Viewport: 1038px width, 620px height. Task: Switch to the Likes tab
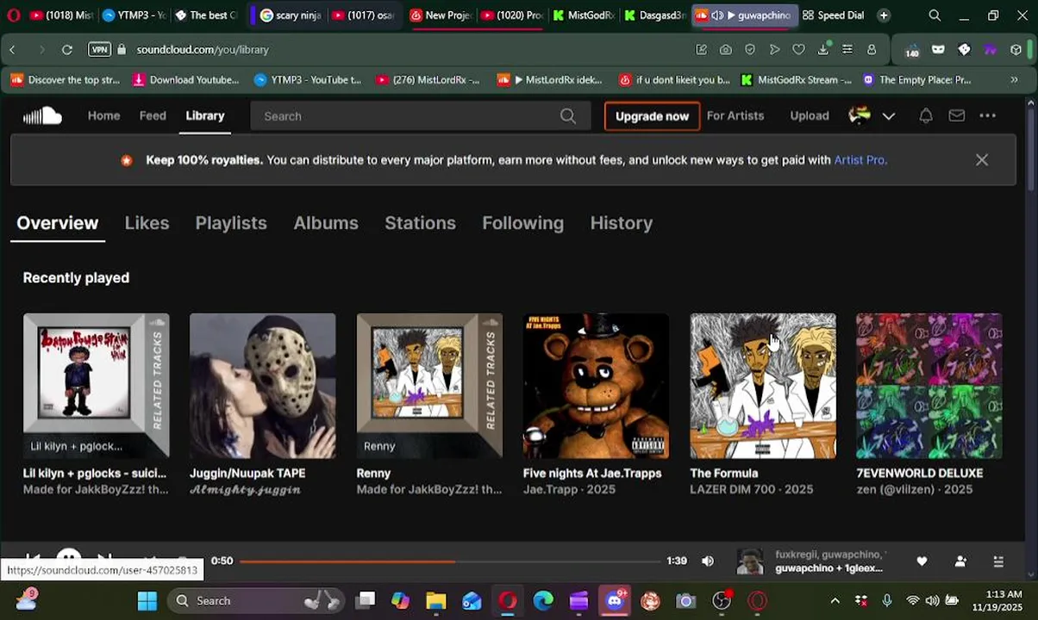click(147, 223)
